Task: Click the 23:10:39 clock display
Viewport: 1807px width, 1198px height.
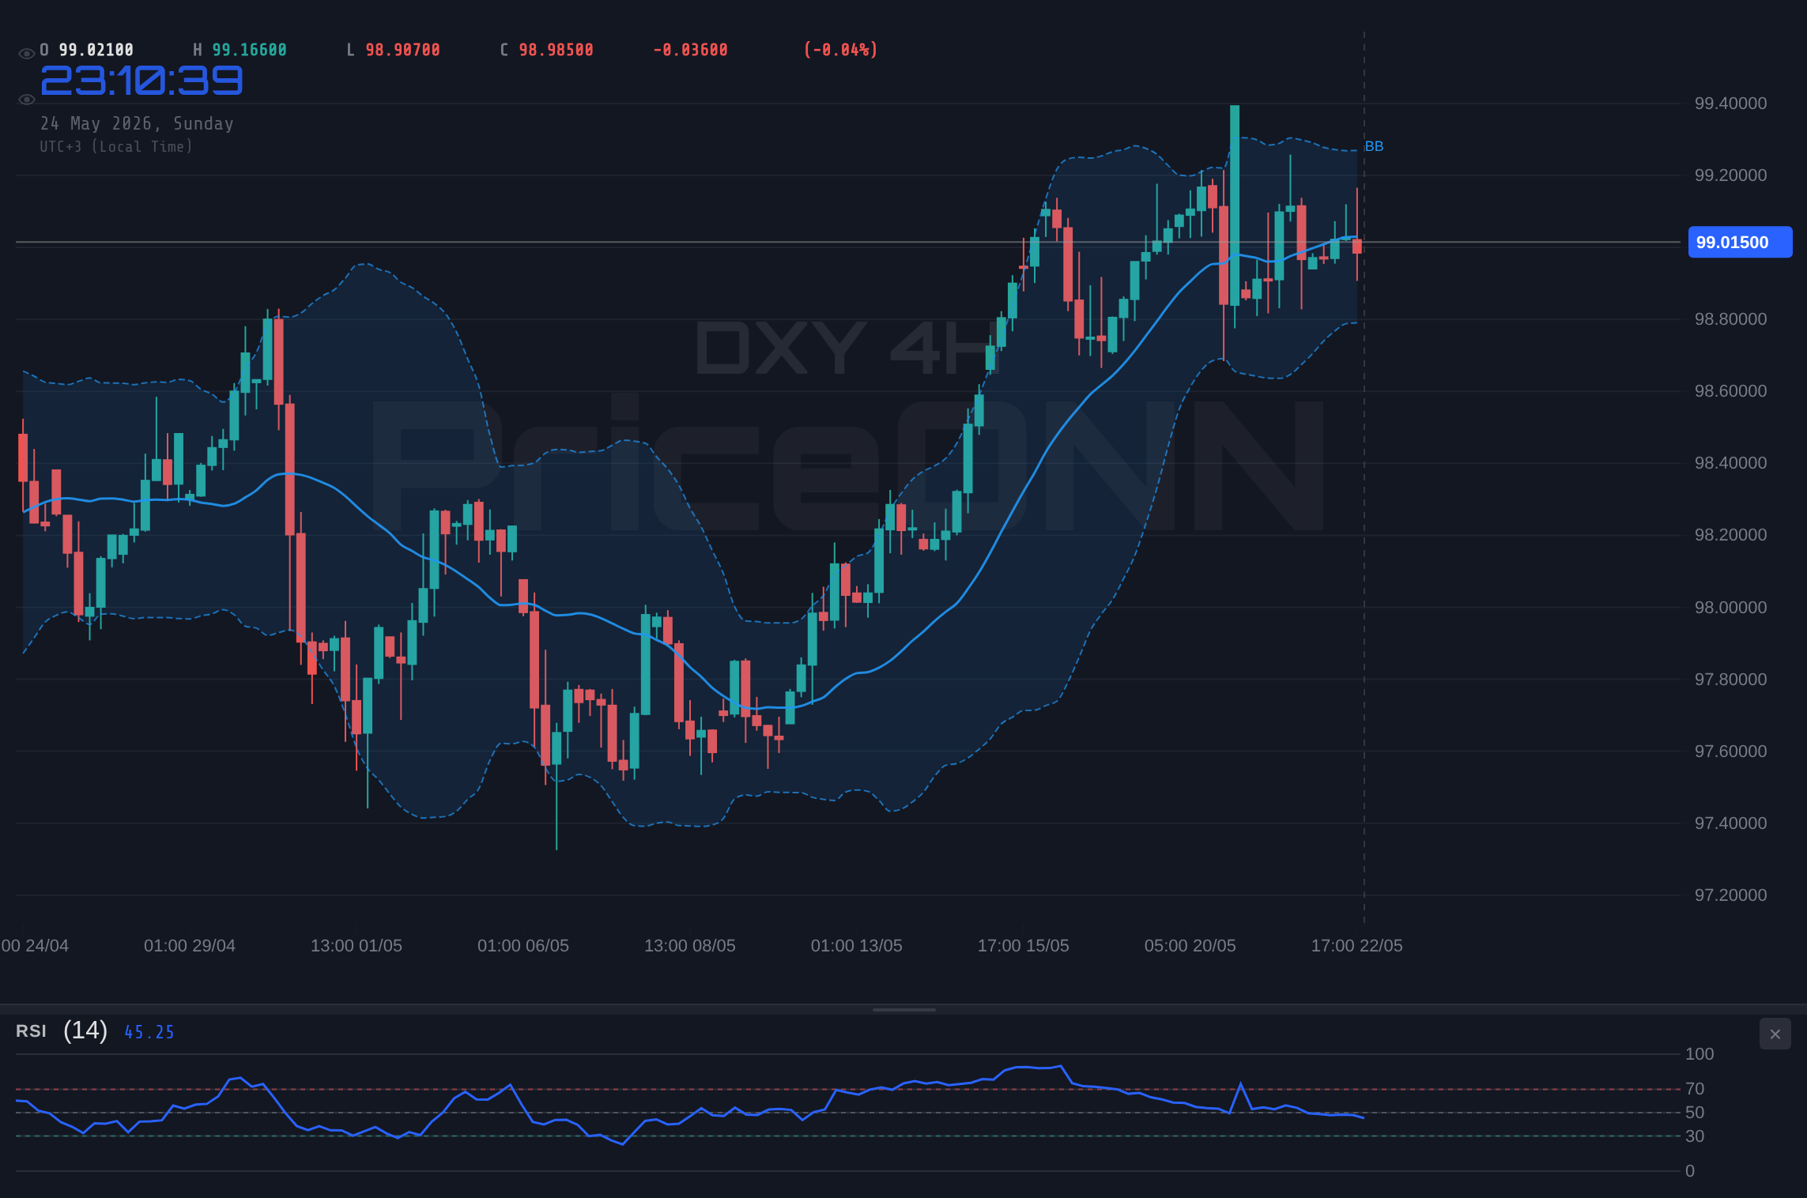Action: click(x=141, y=81)
